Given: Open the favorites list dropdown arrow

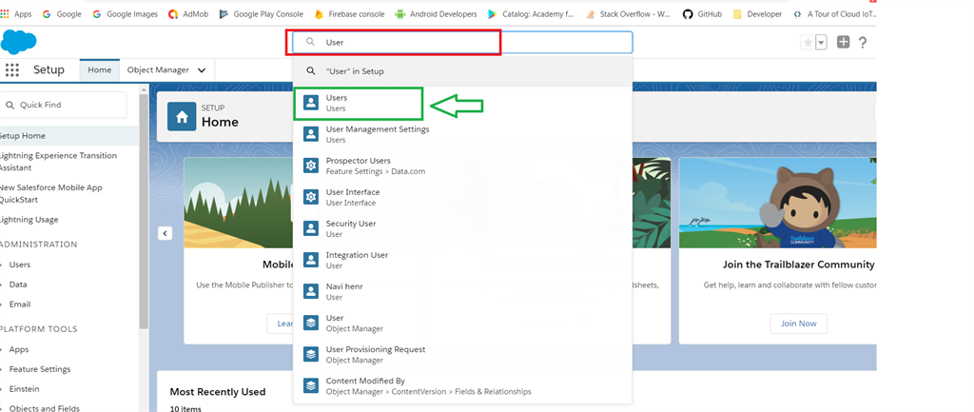Looking at the screenshot, I should [x=821, y=42].
